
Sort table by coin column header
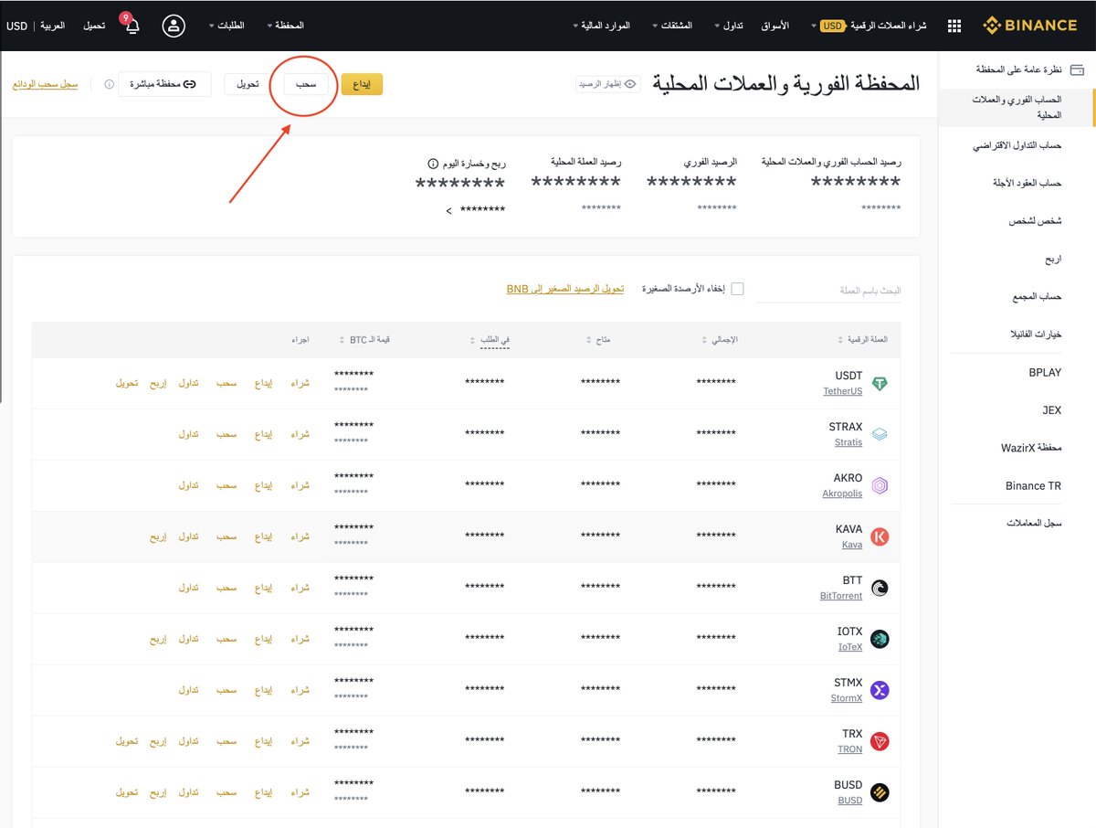point(862,340)
